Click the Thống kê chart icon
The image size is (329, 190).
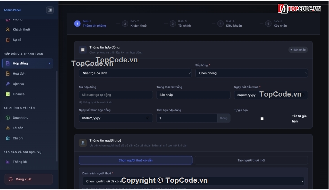coord(8,162)
